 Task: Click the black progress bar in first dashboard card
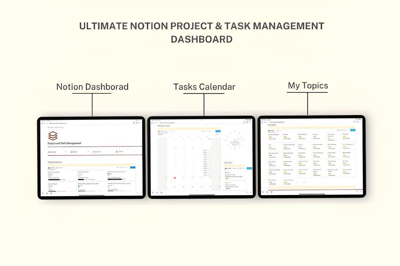[x=54, y=180]
